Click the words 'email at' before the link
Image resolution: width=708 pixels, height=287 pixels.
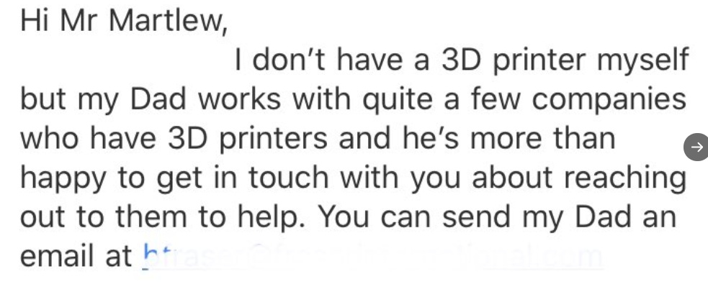76,256
